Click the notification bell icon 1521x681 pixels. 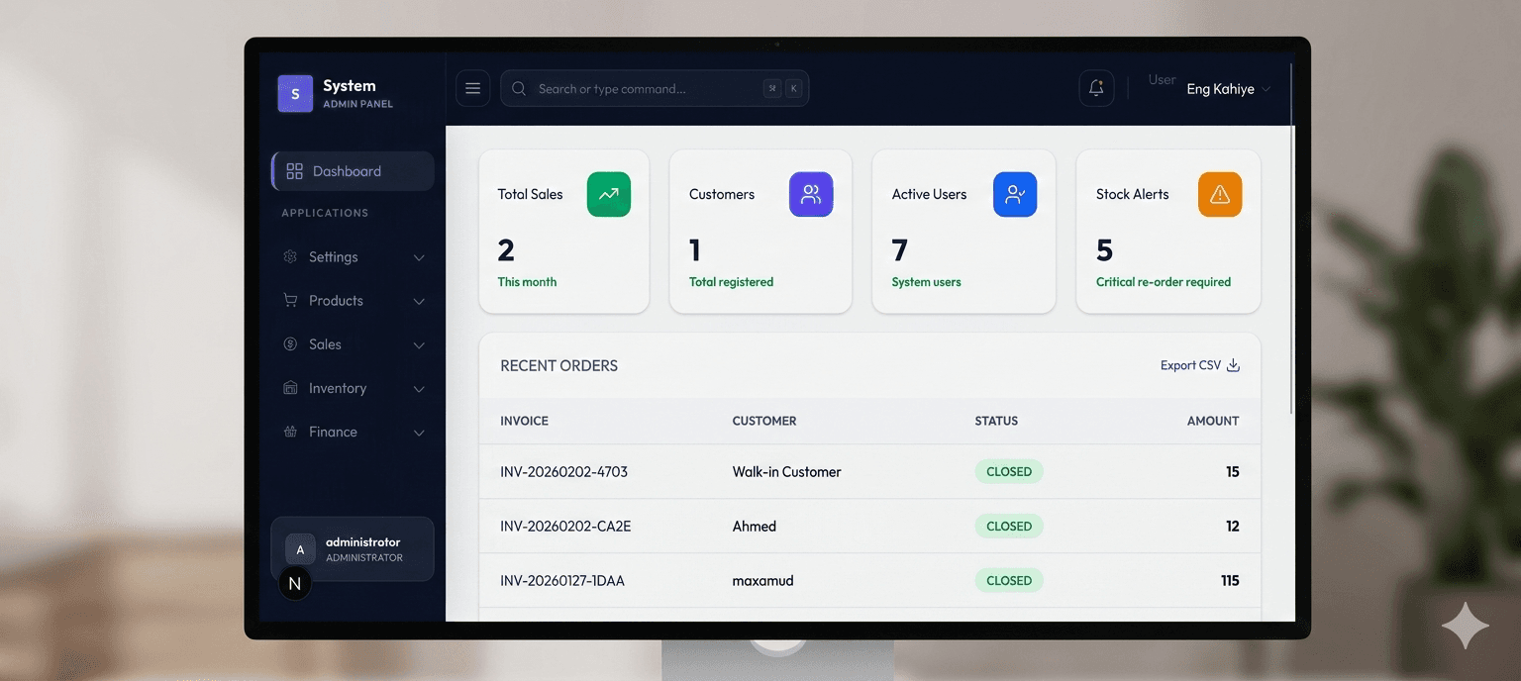point(1096,88)
